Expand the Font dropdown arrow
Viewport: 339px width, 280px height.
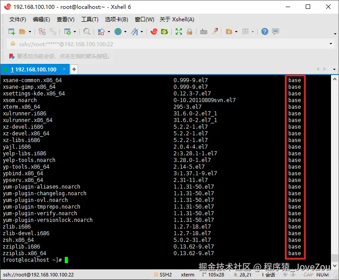(142, 32)
